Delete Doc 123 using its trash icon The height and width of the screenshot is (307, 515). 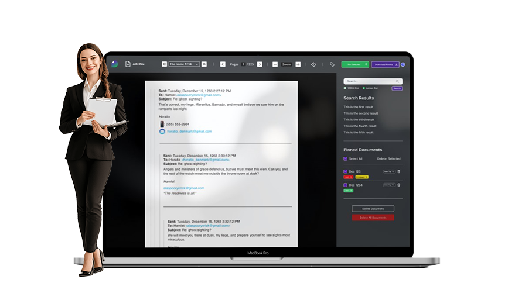pyautogui.click(x=399, y=171)
